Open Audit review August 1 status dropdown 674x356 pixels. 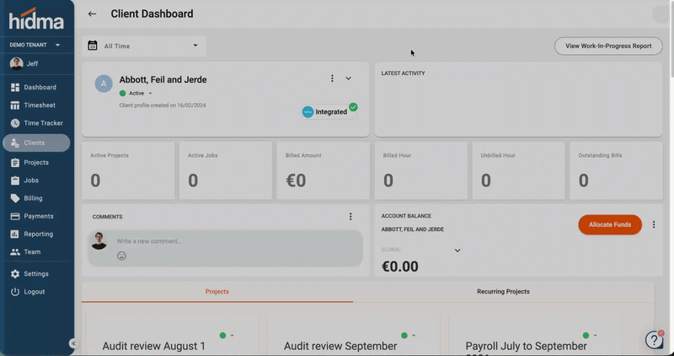[227, 336]
